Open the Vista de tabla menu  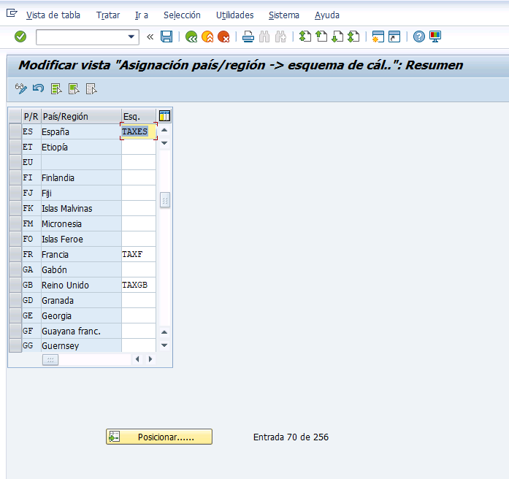pos(53,15)
